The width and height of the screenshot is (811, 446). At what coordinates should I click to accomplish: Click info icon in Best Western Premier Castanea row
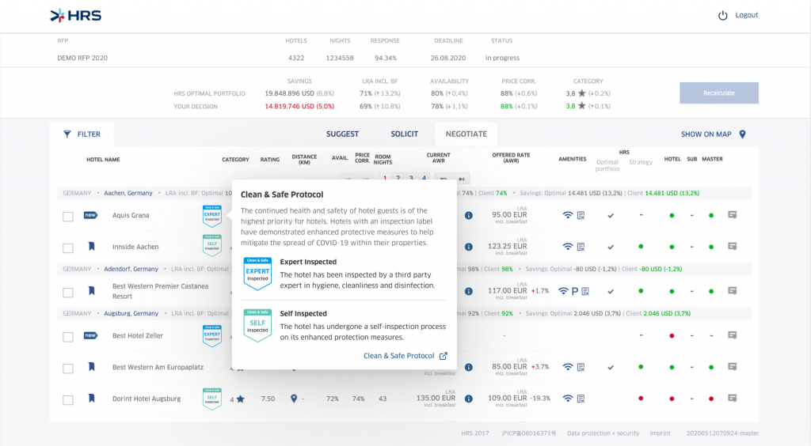point(469,291)
